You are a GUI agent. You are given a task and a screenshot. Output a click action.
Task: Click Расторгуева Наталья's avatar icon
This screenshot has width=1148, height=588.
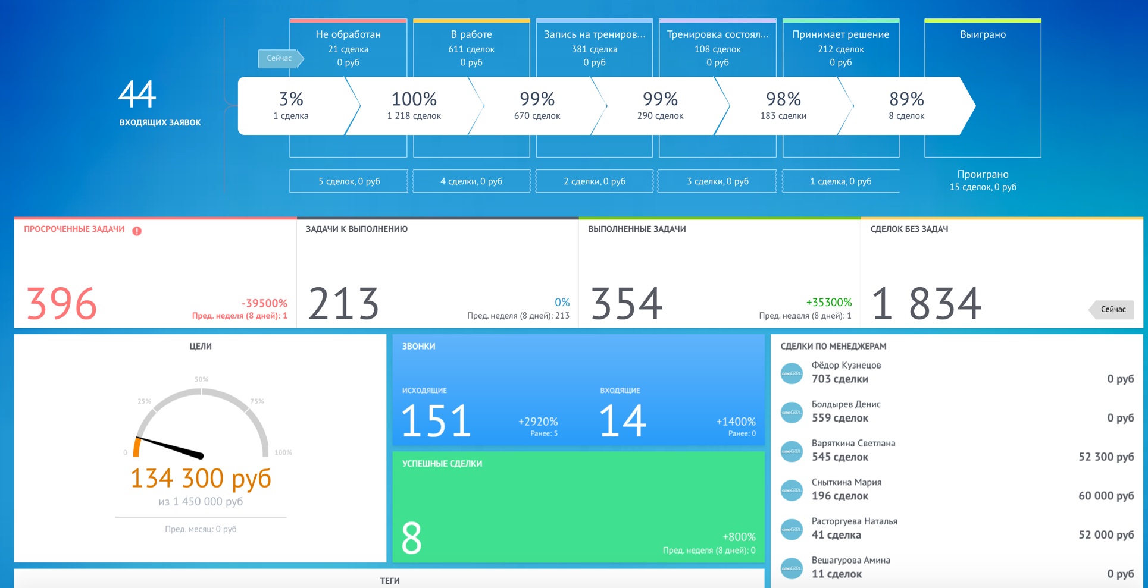point(792,529)
